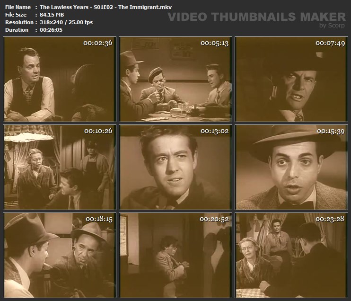This screenshot has width=351, height=301.
Task: Click the duration value '00:26:05'
Action: pos(51,30)
